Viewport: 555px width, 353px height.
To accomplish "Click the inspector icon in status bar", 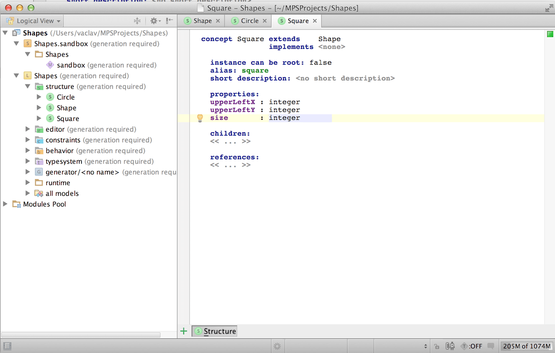I will coord(450,346).
